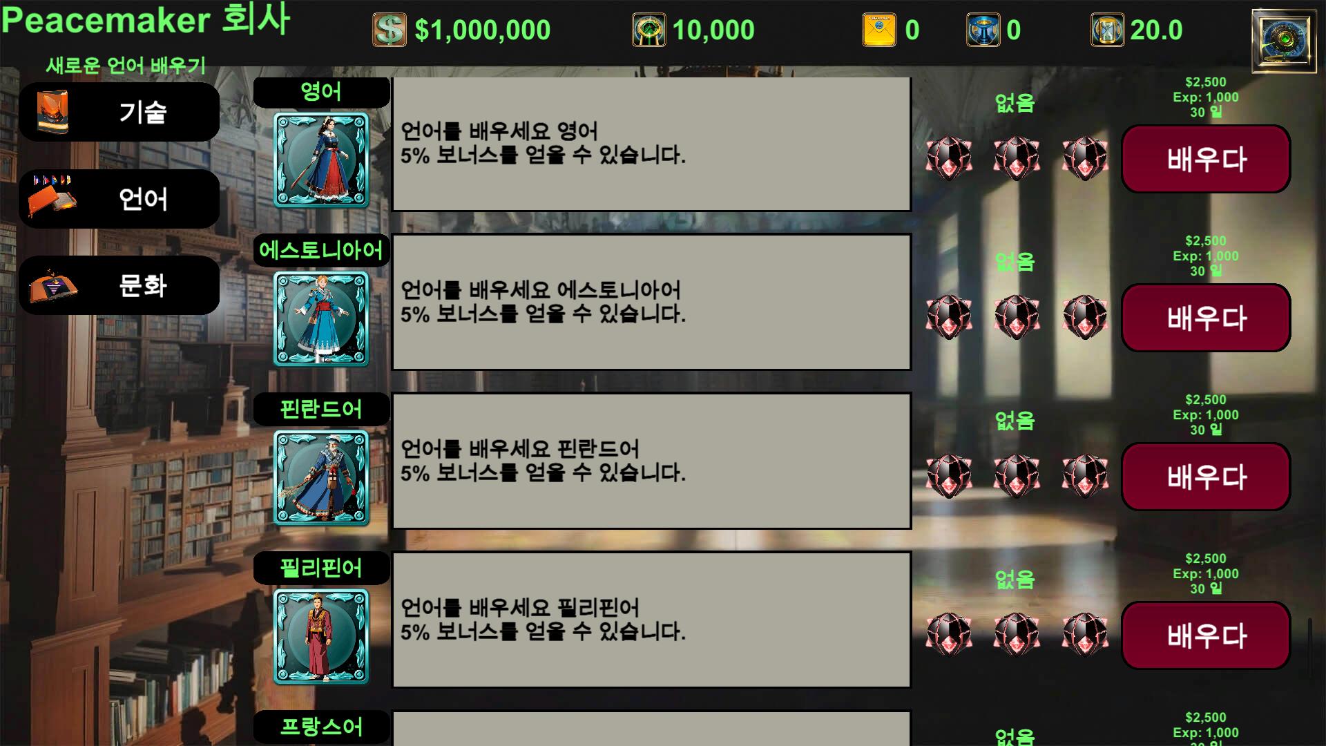Click 배우다 button for 에스토니아어

point(1206,318)
